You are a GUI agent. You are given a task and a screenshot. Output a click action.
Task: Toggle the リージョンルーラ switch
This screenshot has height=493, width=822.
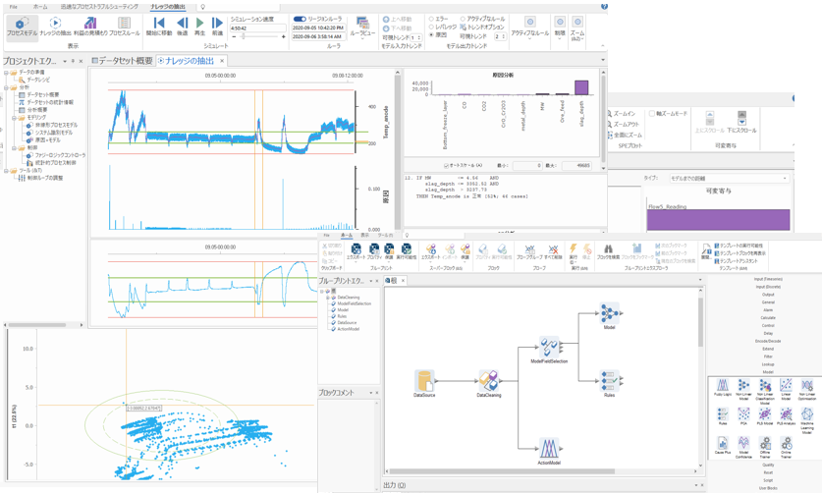tap(300, 19)
